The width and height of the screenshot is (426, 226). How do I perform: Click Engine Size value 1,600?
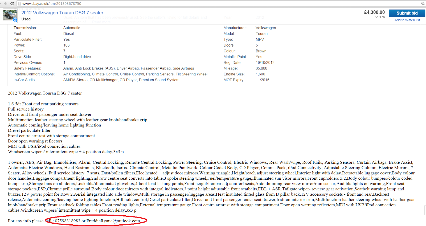(260, 74)
